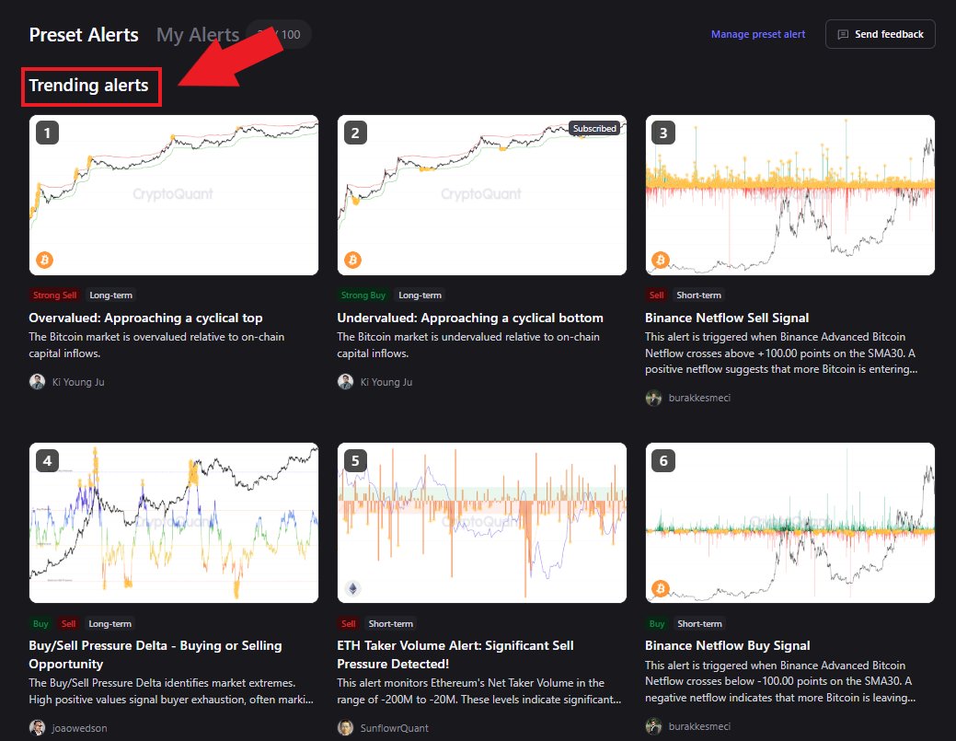Click the Strong Buy tag
956x741 pixels.
[x=363, y=295]
